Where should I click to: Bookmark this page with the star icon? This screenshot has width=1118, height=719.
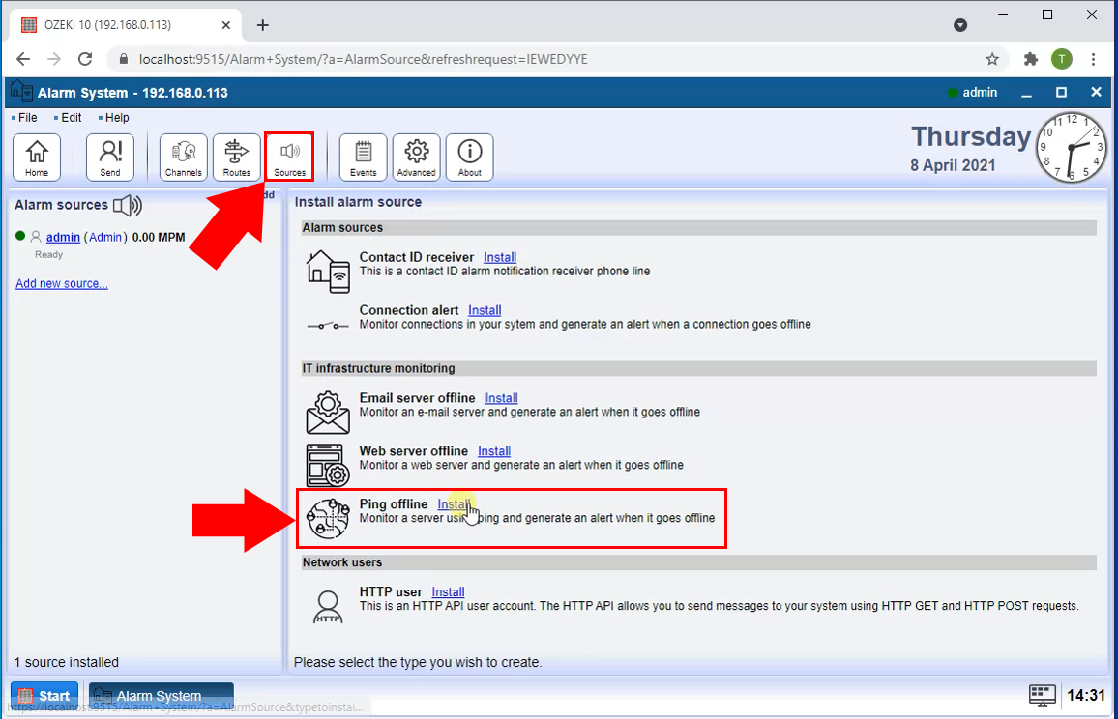pos(992,59)
